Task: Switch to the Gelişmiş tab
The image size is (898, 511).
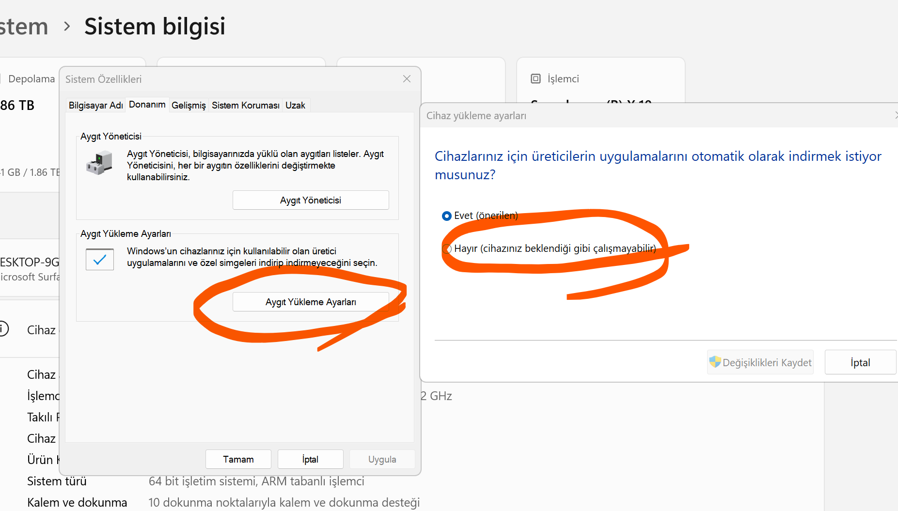Action: pos(189,105)
